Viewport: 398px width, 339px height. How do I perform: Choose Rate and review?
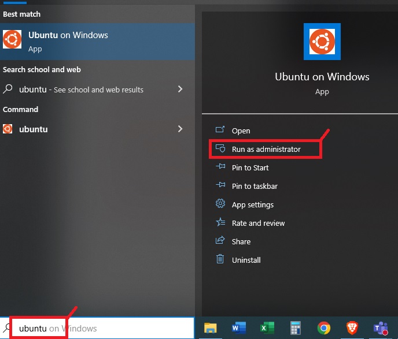point(258,223)
